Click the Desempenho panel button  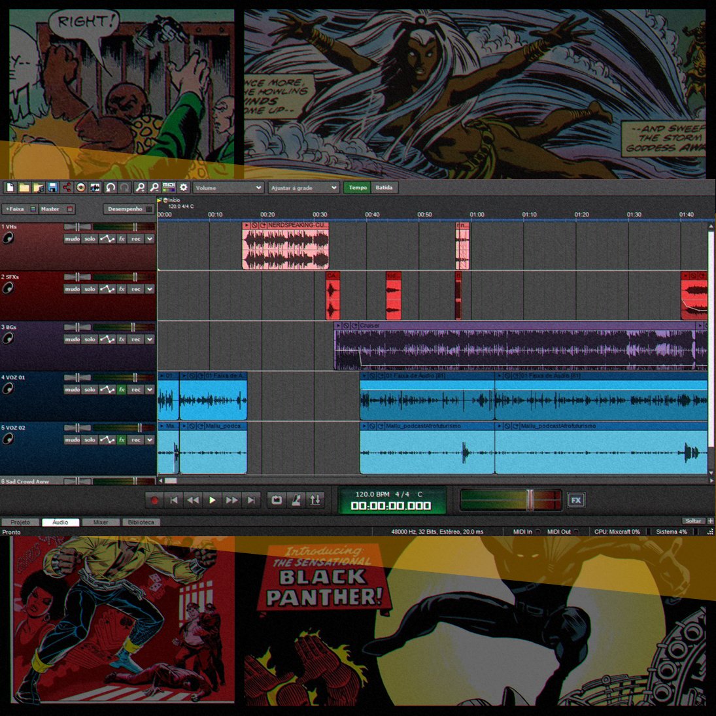pos(129,209)
